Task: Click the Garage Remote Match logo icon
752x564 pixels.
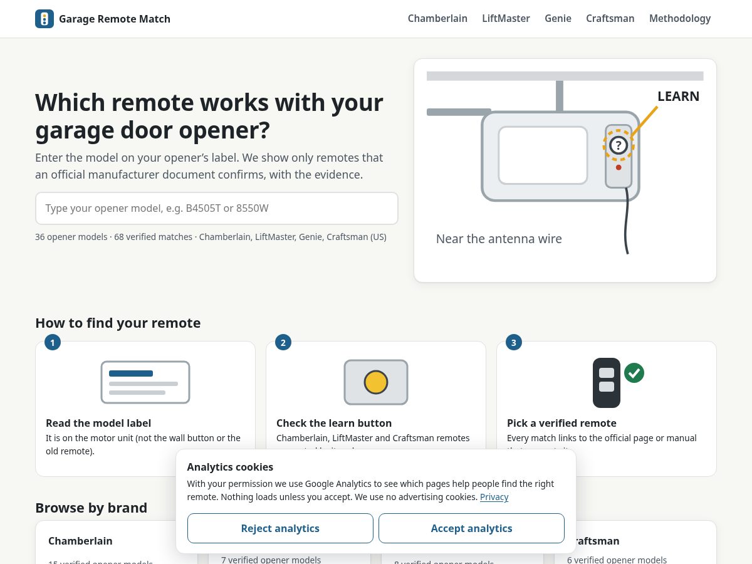Action: pos(44,19)
